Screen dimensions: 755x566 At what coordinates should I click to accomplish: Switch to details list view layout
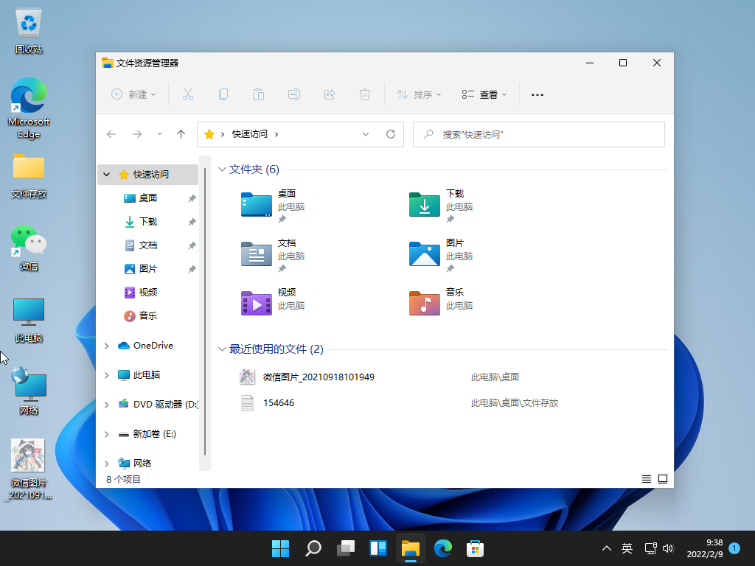click(647, 479)
